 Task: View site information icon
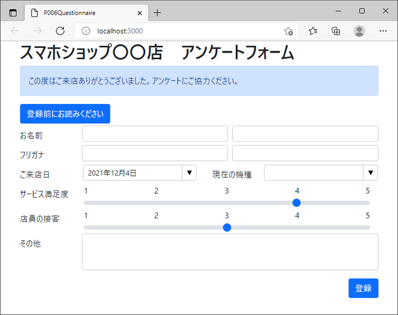coord(86,31)
